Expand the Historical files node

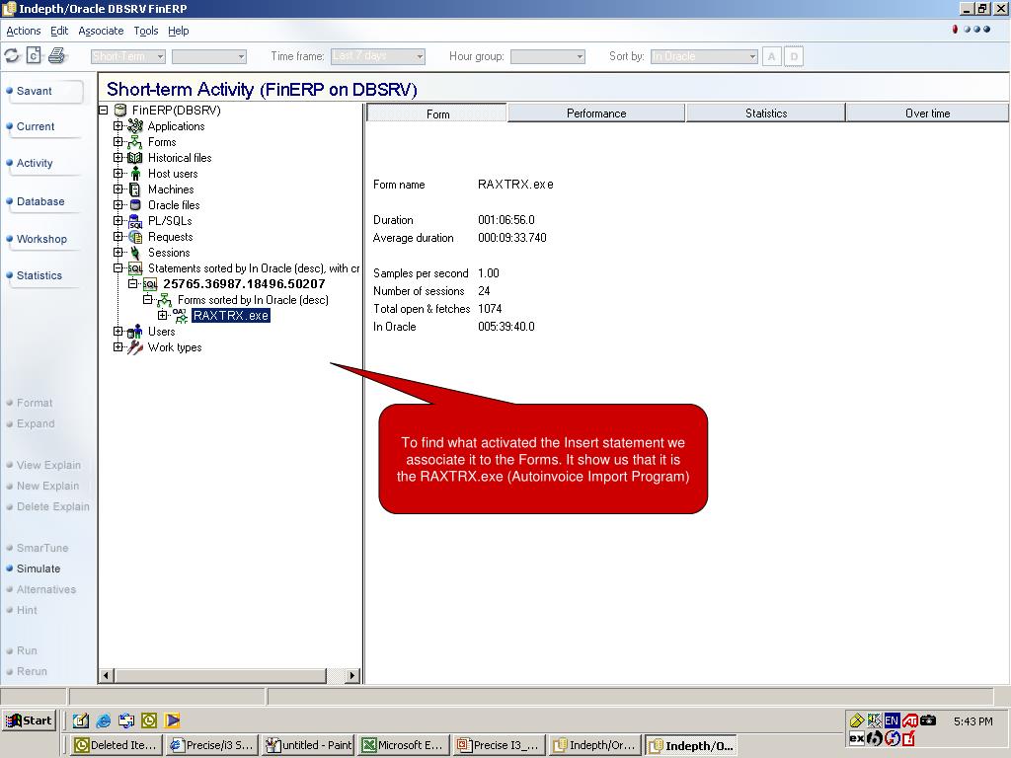pyautogui.click(x=118, y=158)
